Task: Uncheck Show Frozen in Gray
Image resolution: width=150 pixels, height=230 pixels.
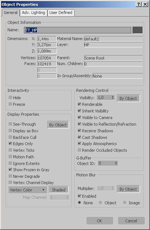Action: tap(10, 170)
